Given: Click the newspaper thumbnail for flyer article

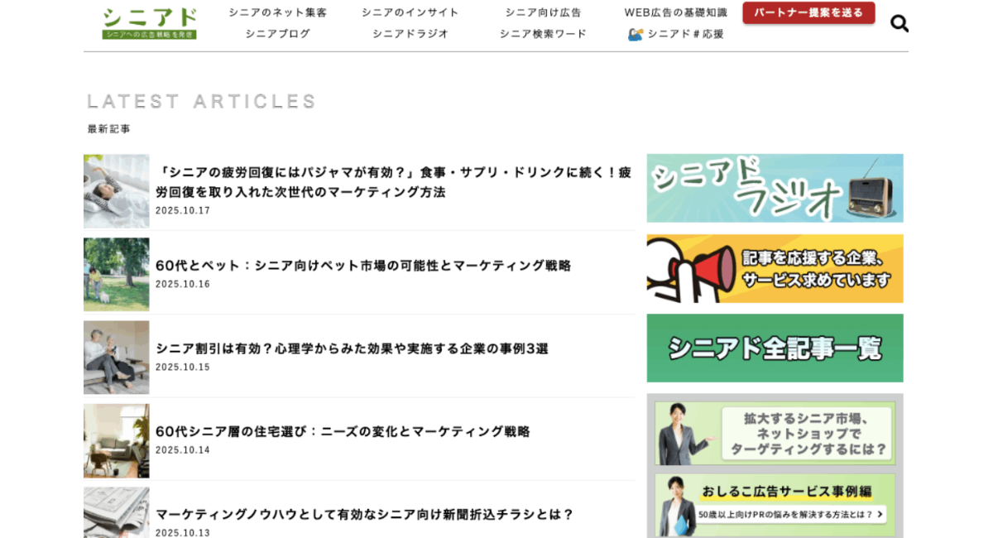Looking at the screenshot, I should click(117, 512).
